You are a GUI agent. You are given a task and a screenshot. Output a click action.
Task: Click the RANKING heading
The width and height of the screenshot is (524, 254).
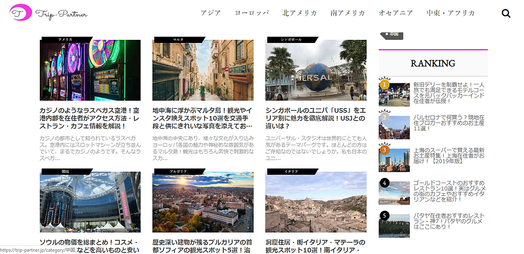point(433,63)
